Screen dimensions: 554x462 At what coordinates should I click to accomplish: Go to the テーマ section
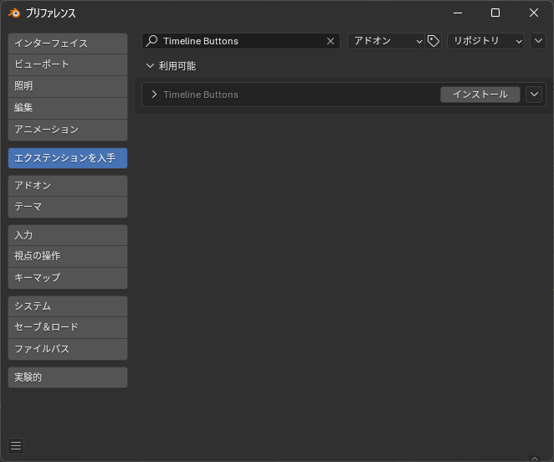coord(68,207)
